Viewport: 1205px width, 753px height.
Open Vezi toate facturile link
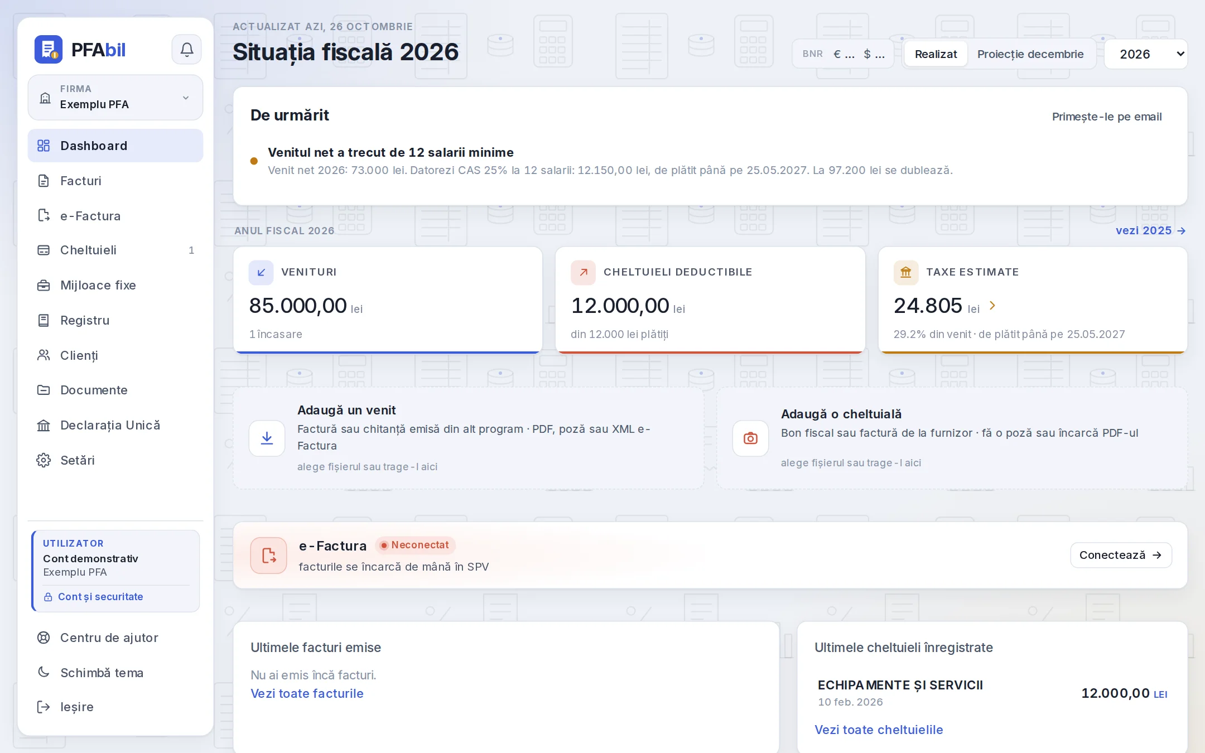[x=307, y=693]
